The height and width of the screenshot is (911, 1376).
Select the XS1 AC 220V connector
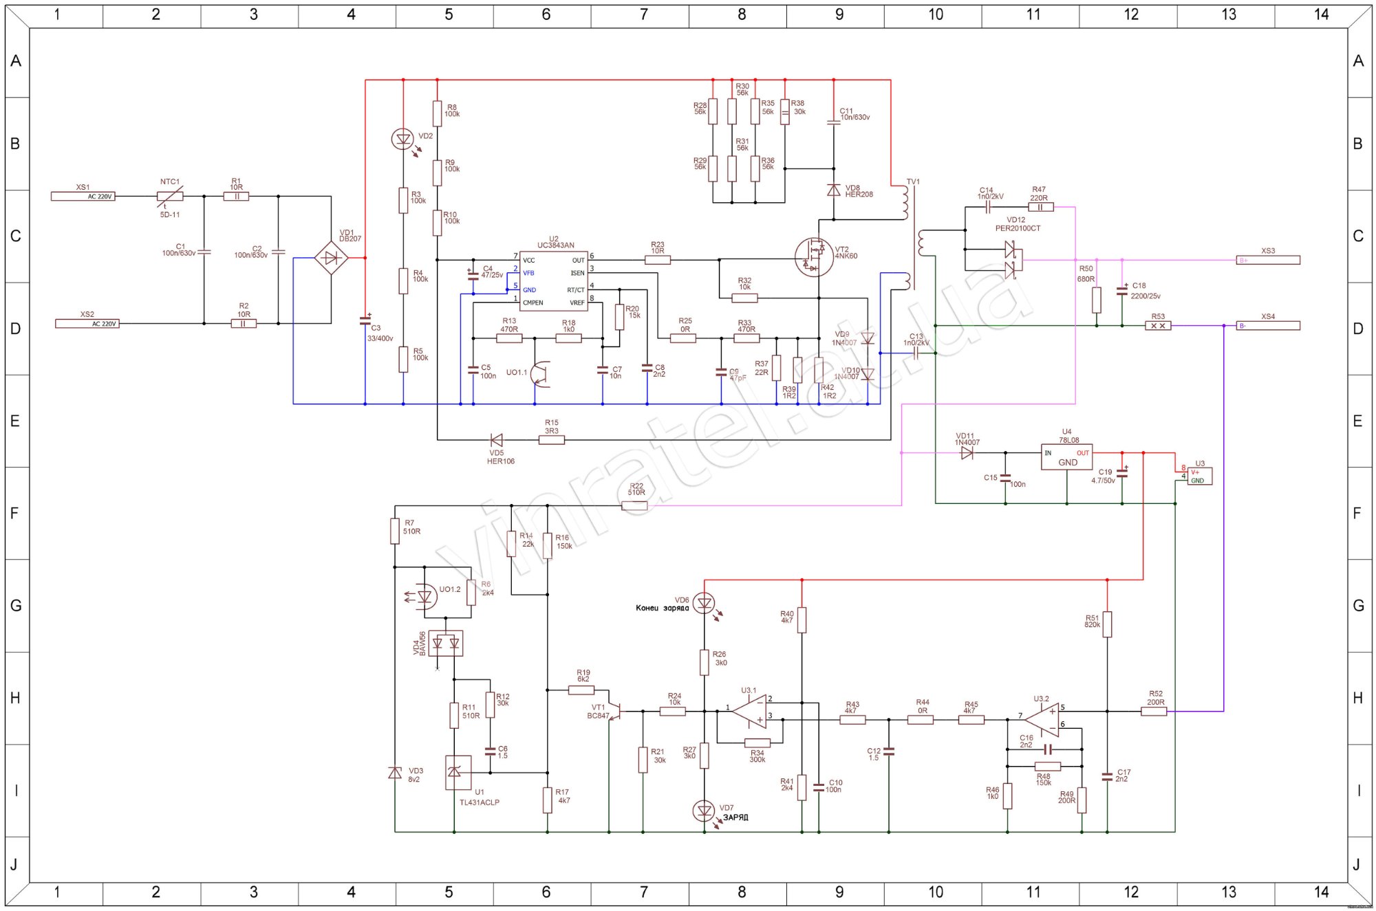click(83, 196)
